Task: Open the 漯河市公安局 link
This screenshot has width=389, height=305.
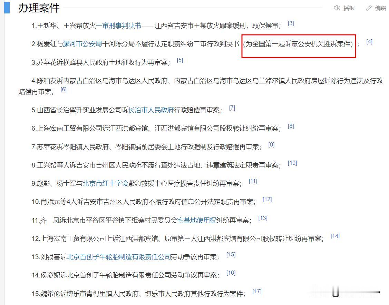Action: pos(82,44)
